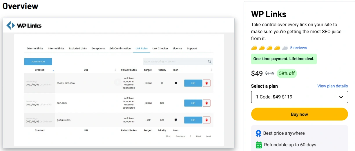Go to the Support tab
The height and width of the screenshot is (151, 355).
pyautogui.click(x=192, y=48)
